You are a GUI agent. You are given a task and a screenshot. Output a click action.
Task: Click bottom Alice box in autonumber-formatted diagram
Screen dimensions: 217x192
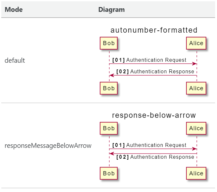click(196, 88)
